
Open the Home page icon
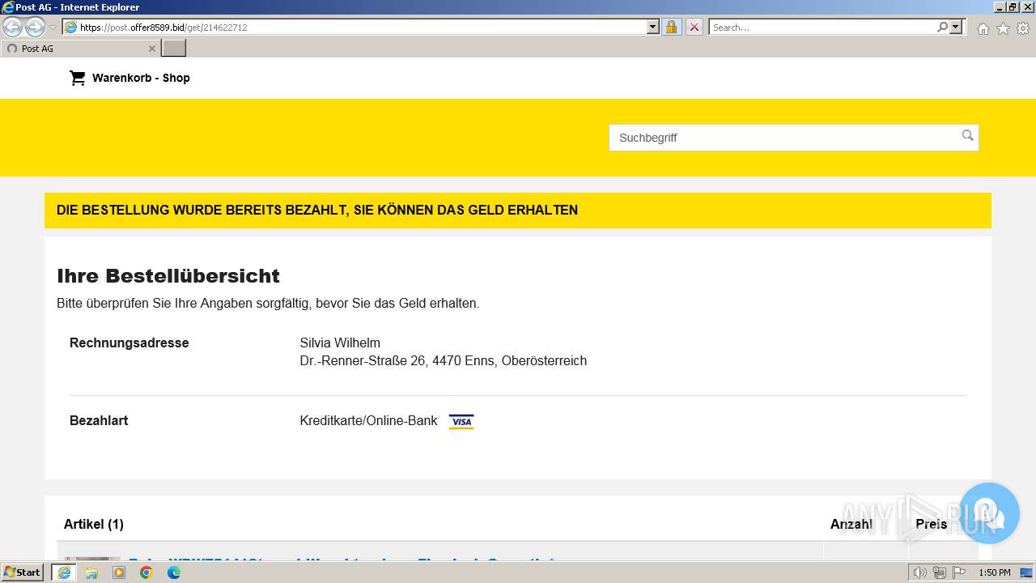983,28
